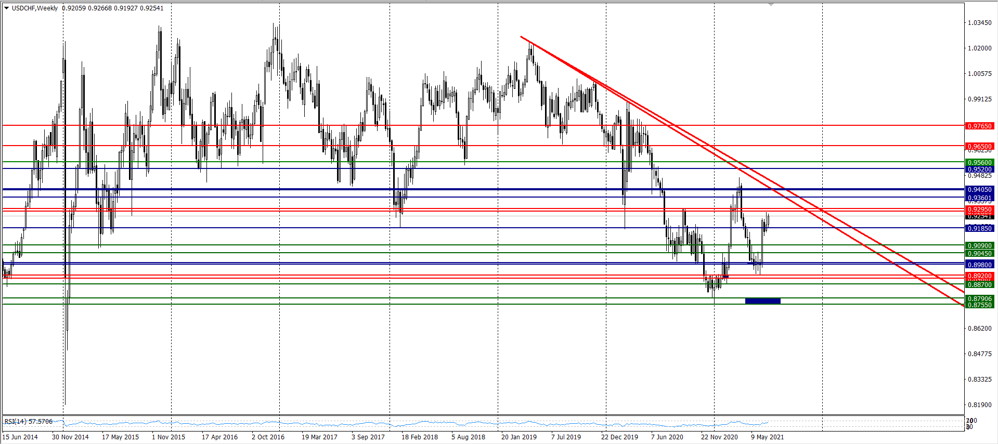Click the chart shift marker at top
Screen dimensions: 998x444
pyautogui.click(x=771, y=5)
